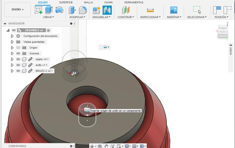Screen dimensions: 235x148
Task: Click the Insert image icon
Action: [x=174, y=10]
